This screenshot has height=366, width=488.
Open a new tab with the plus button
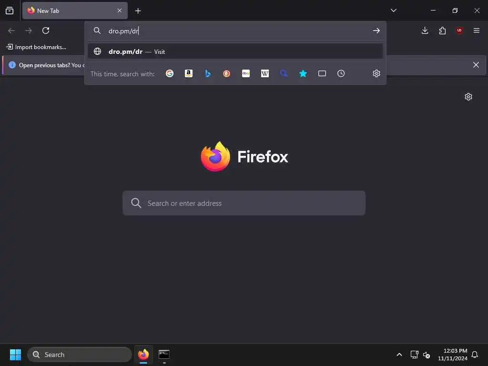click(x=138, y=11)
